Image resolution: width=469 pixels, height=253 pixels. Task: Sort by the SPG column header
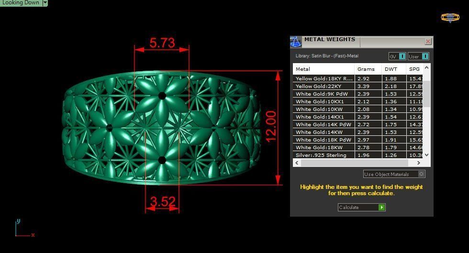coord(414,69)
